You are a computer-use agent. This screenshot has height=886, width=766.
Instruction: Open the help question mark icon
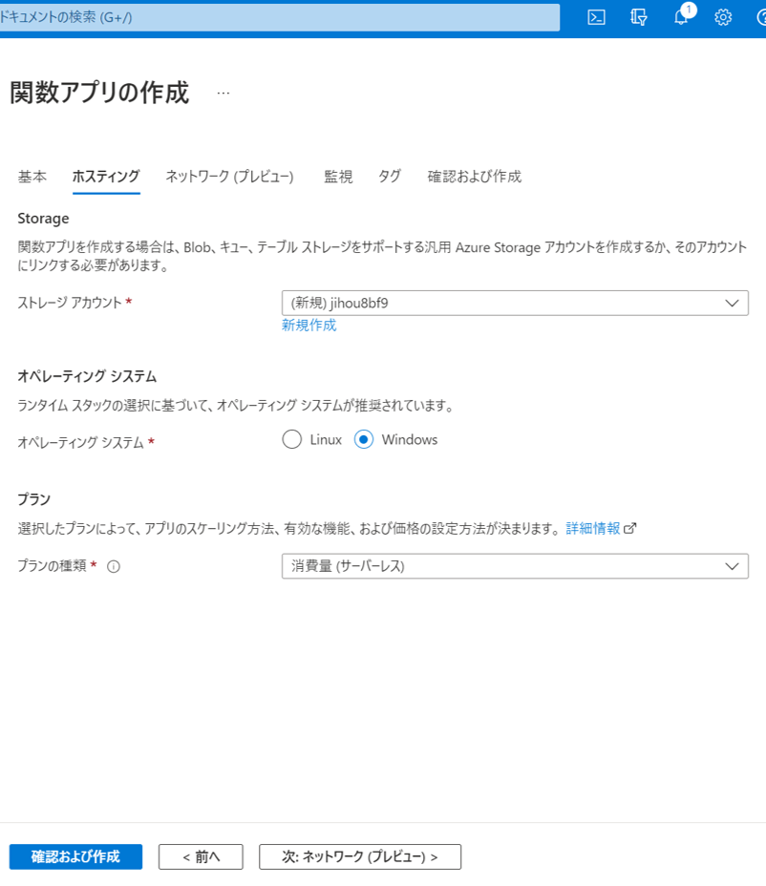759,17
